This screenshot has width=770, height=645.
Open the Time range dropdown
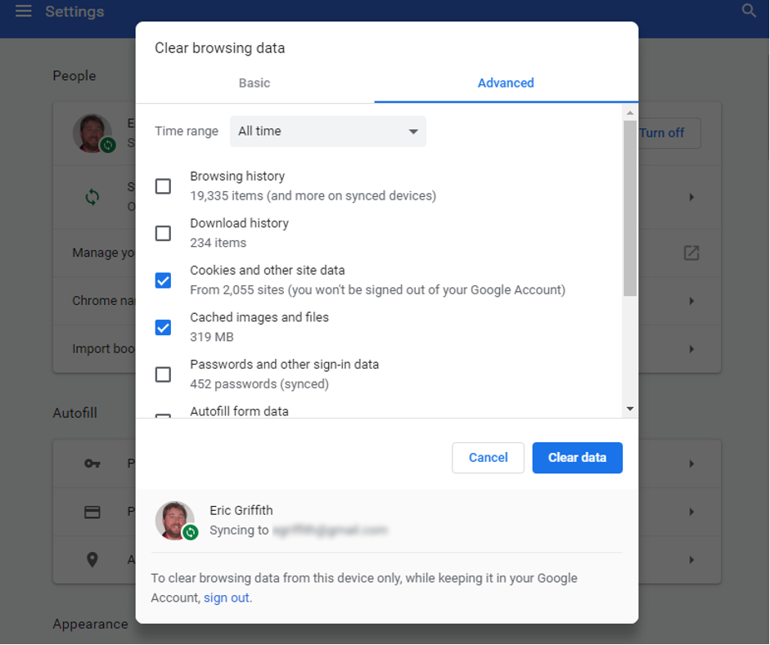tap(327, 131)
